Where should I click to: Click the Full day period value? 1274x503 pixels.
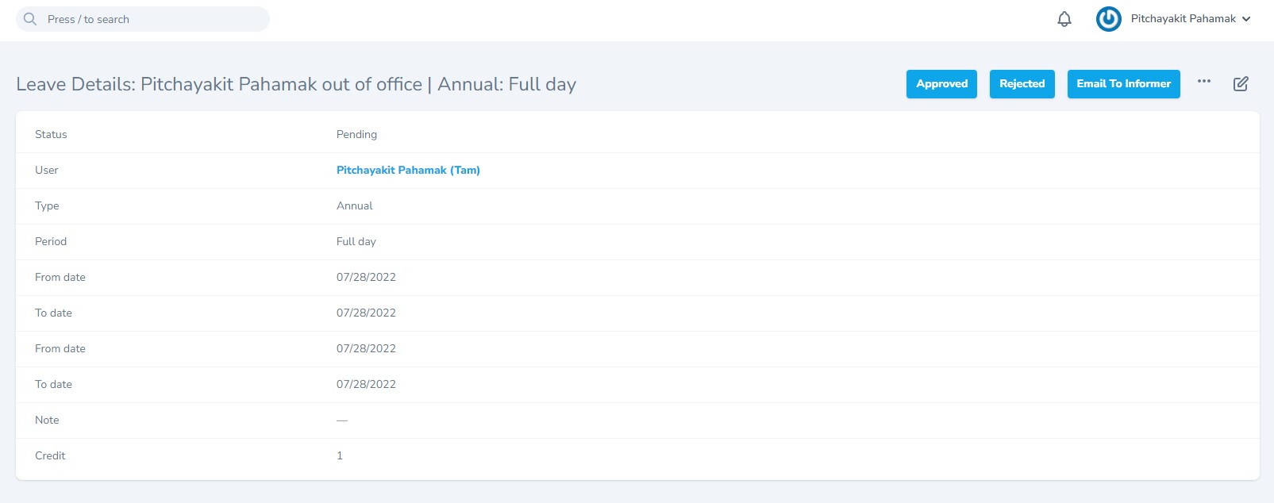pos(356,241)
